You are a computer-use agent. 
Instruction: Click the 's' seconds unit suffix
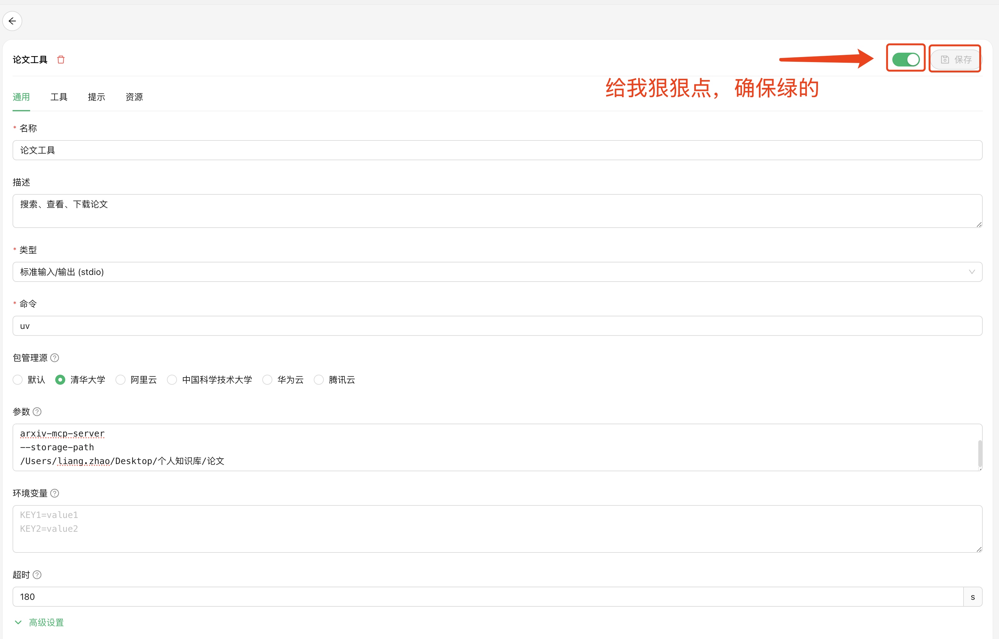point(973,597)
